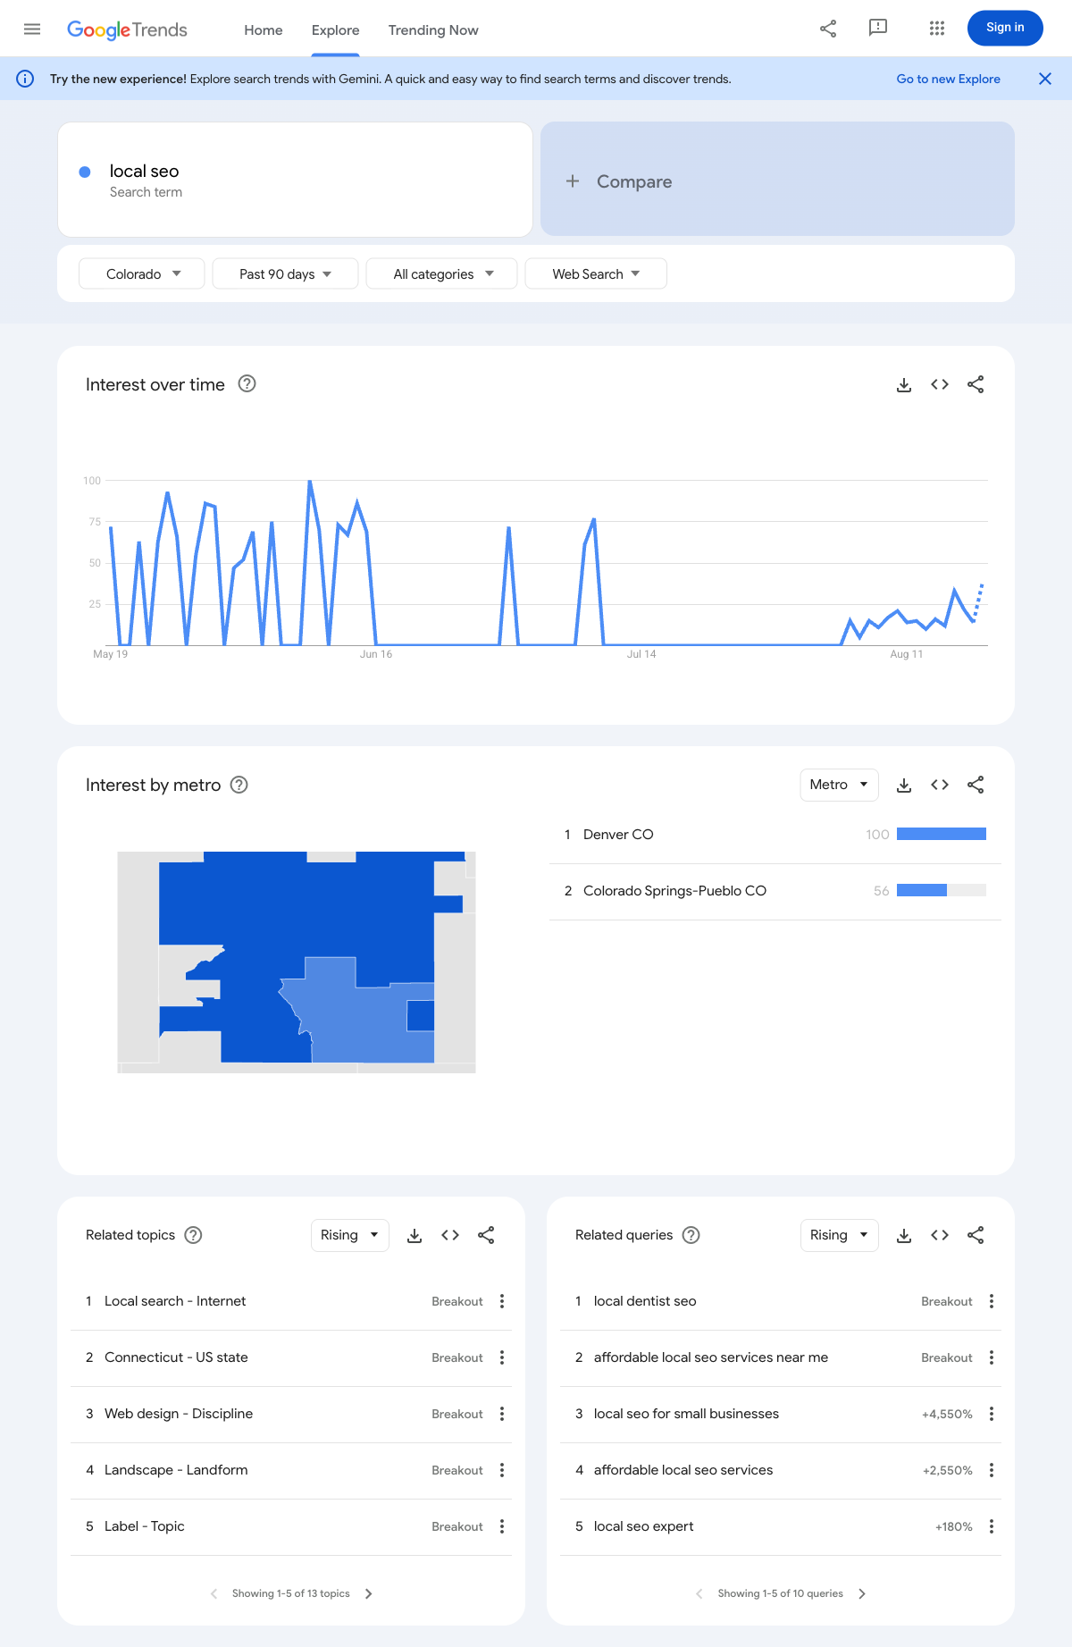Open more options for Web design topic
Screen dimensions: 1072x1647
(502, 1414)
